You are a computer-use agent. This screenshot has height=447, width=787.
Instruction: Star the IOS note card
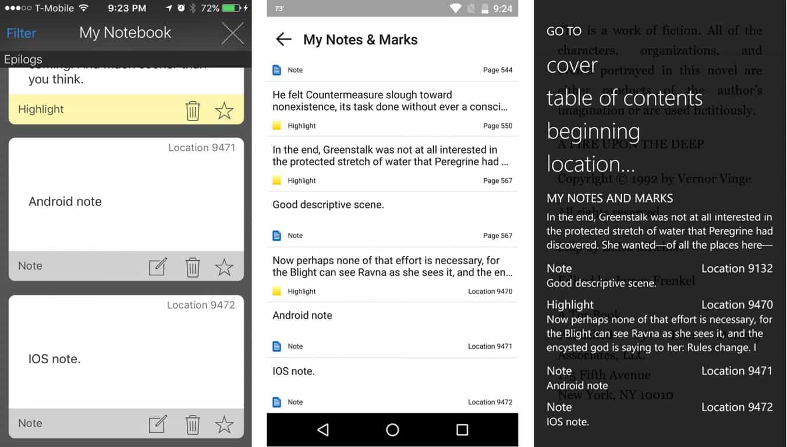coord(224,424)
